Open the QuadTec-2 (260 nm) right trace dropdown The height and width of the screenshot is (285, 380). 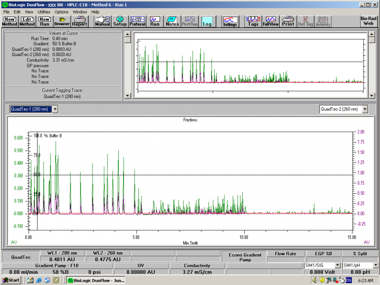(x=365, y=109)
